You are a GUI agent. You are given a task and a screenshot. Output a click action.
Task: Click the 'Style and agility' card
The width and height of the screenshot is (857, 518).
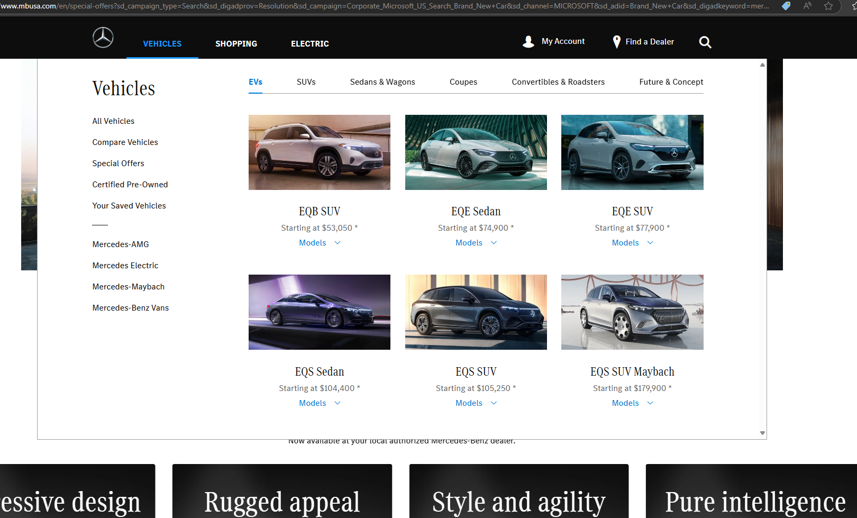click(519, 491)
